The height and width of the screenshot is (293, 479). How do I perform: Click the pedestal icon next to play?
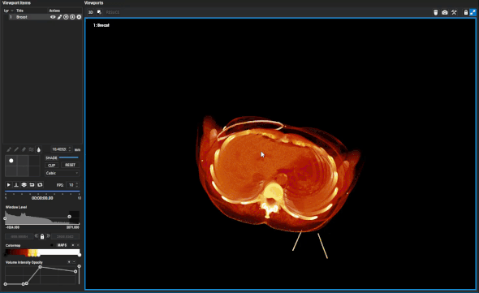pyautogui.click(x=16, y=185)
